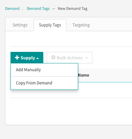The image size is (132, 139).
Task: Switch to the Settings tab
Action: coord(20,25)
